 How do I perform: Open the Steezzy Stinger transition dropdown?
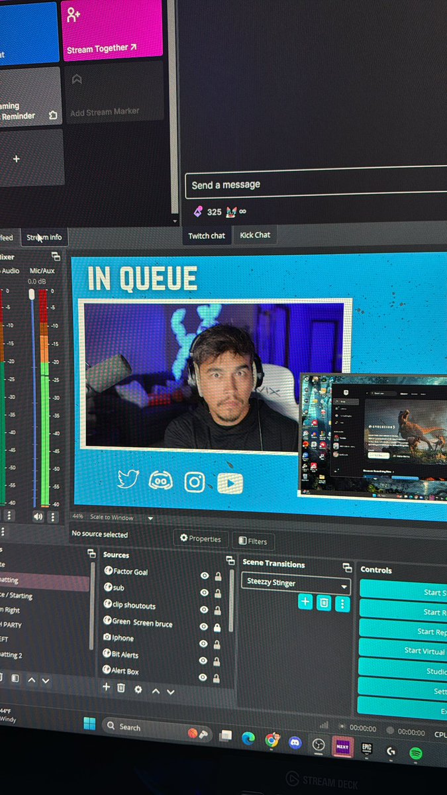[296, 584]
